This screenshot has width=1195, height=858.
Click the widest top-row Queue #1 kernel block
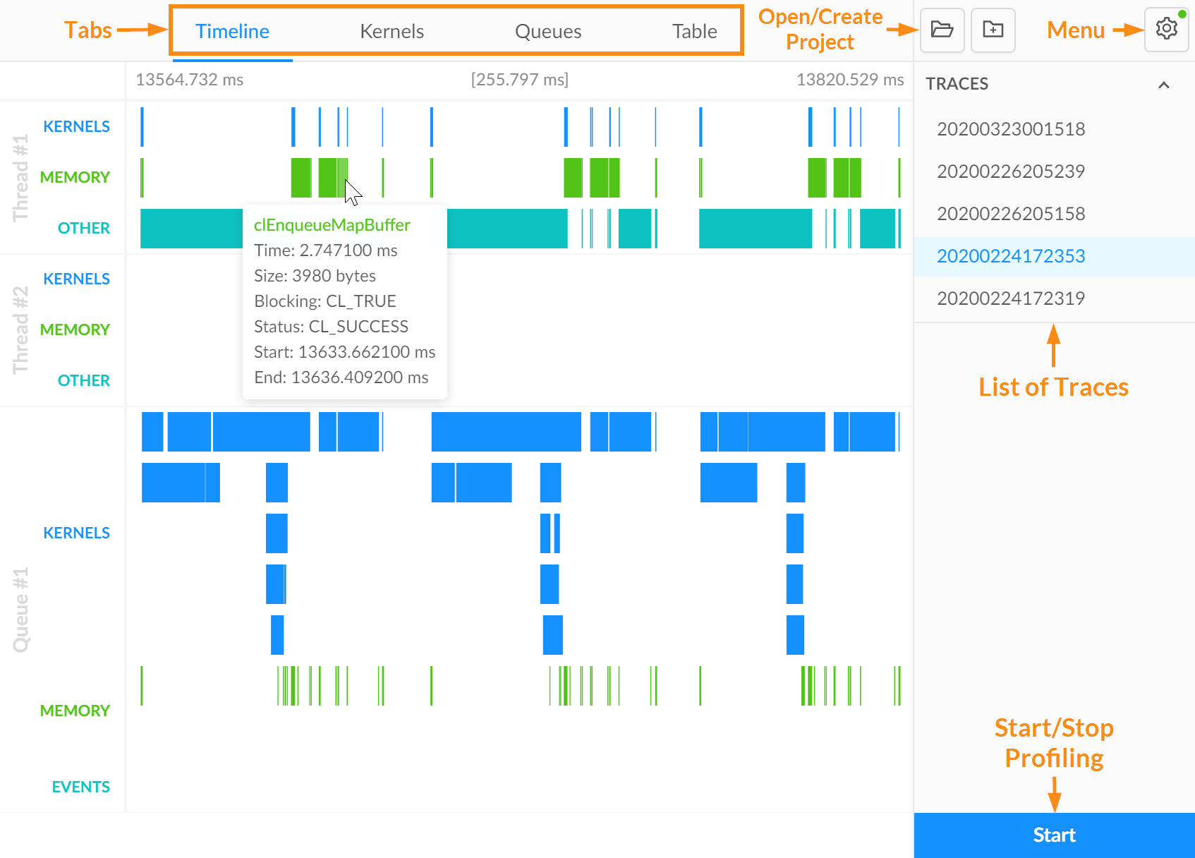tap(506, 432)
